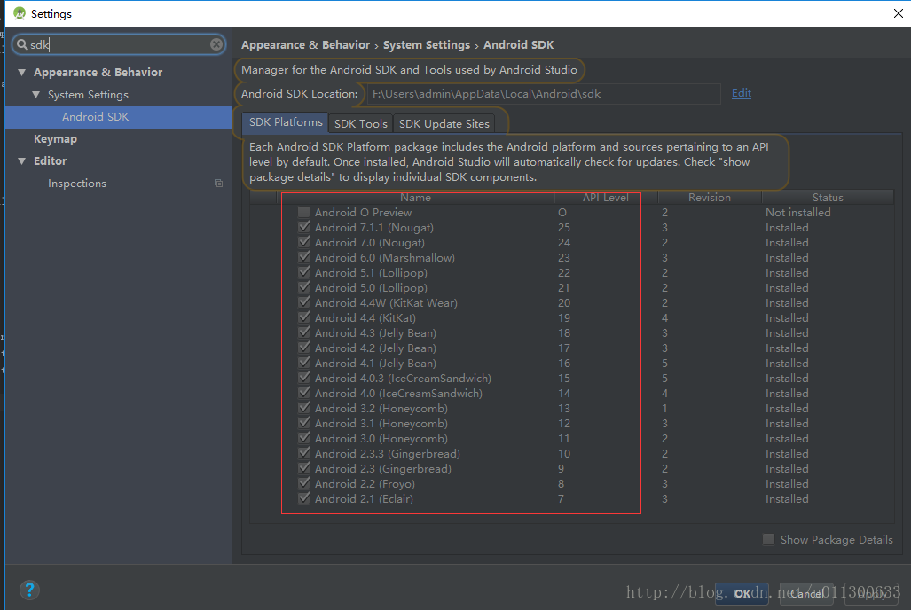The image size is (911, 610).
Task: Toggle Android 4.0 (IceCreamSandwich) checkbox
Action: pos(304,394)
